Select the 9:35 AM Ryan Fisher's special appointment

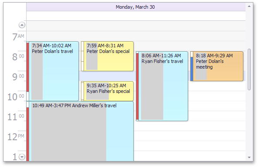click(x=108, y=91)
